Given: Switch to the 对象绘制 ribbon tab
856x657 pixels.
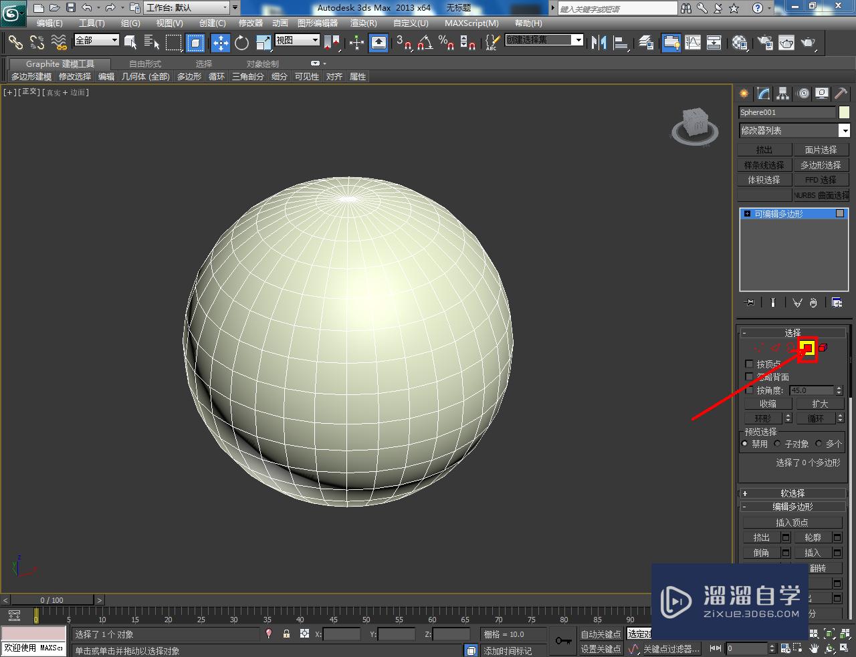Looking at the screenshot, I should (x=263, y=63).
